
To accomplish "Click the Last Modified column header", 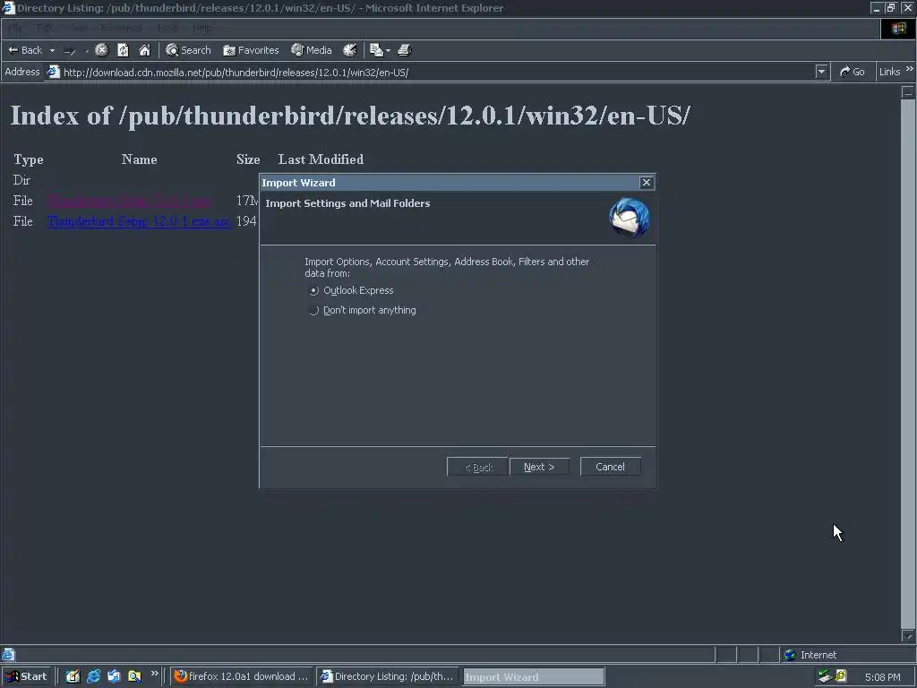I will [321, 159].
